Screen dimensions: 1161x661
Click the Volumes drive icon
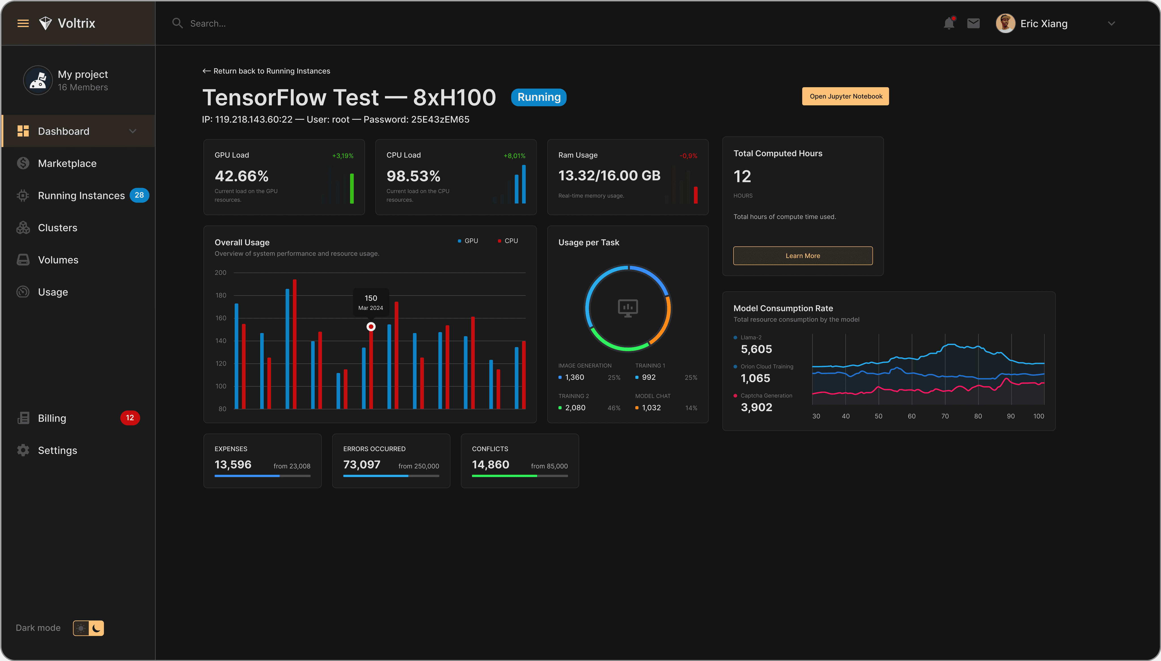tap(23, 260)
